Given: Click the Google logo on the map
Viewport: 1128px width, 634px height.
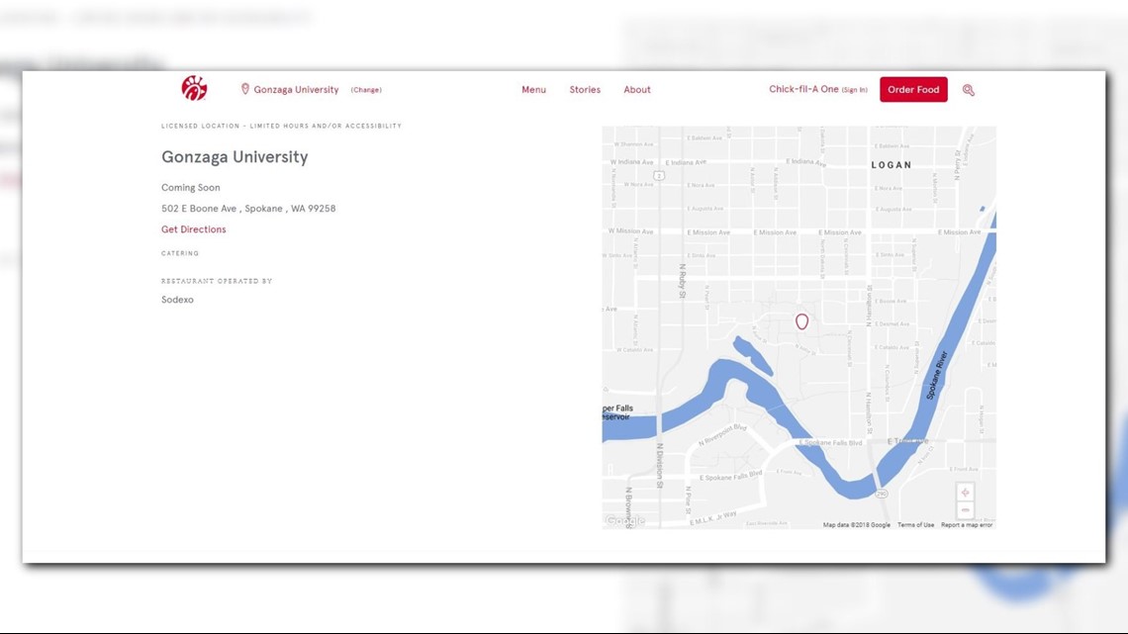Looking at the screenshot, I should [x=624, y=520].
